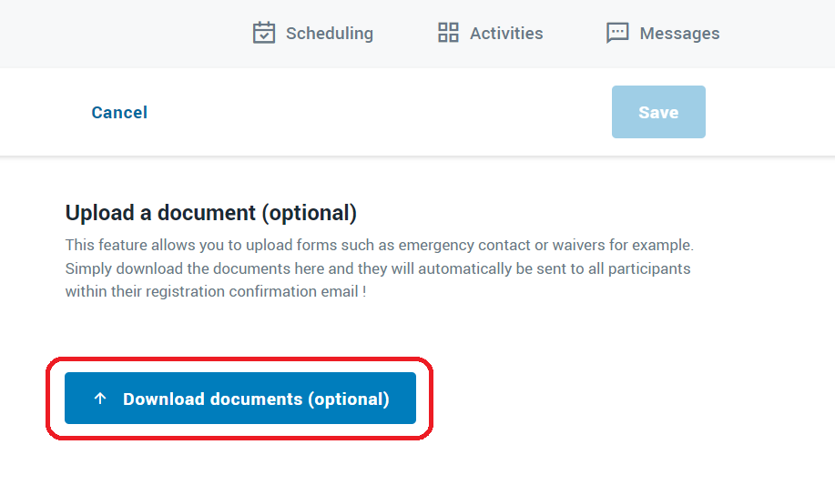835x485 pixels.
Task: Go to the Messages tab label
Action: coord(679,33)
